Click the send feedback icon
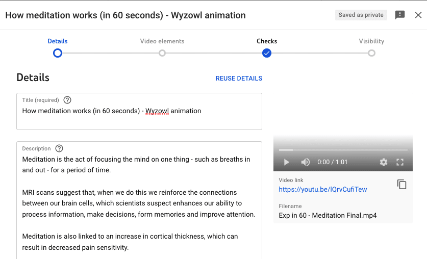This screenshot has width=427, height=259. (x=400, y=15)
